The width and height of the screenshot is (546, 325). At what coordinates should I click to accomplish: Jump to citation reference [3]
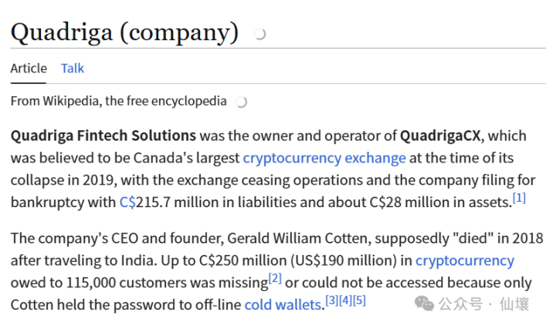[332, 300]
